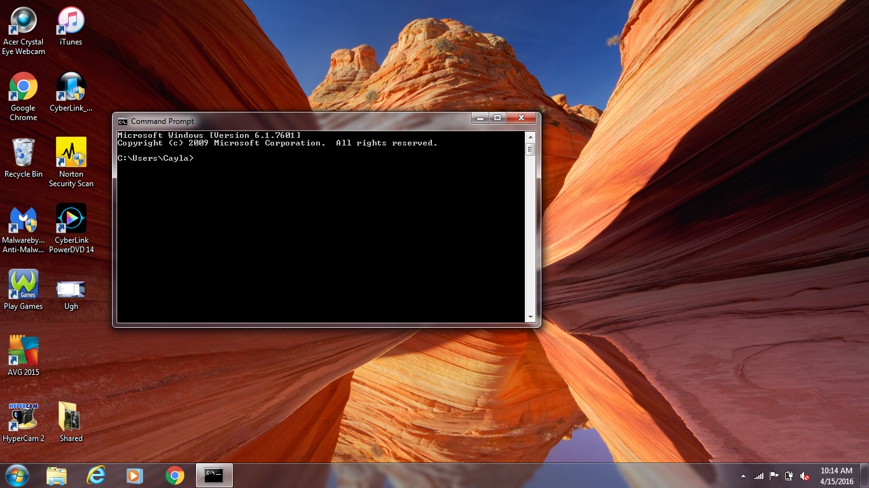The width and height of the screenshot is (869, 488).
Task: Launch Chrome from the taskbar
Action: point(174,475)
